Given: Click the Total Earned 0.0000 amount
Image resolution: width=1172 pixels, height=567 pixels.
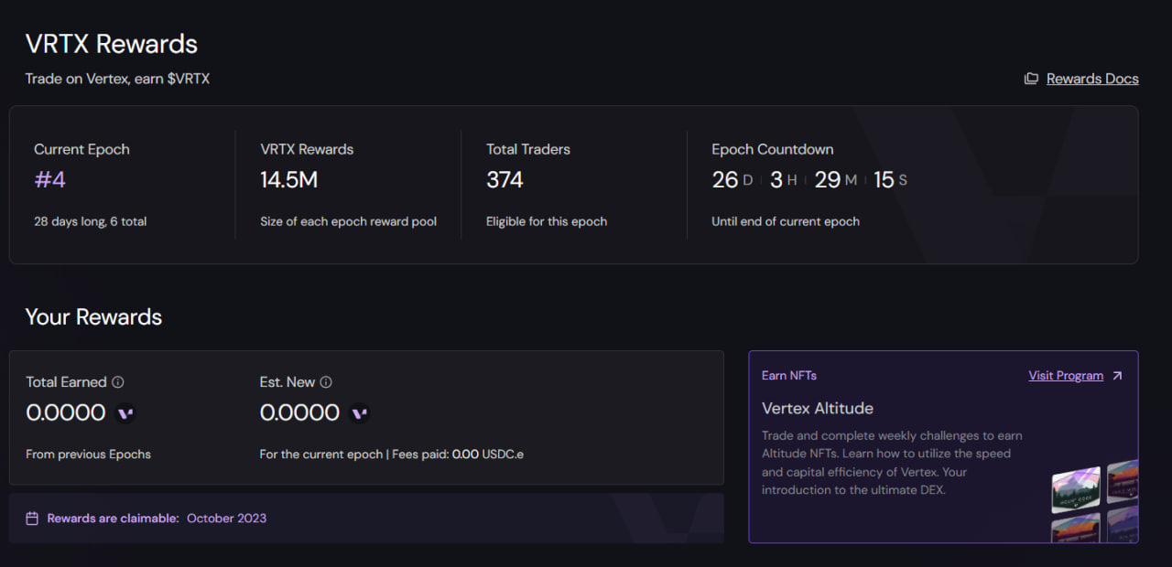Looking at the screenshot, I should [66, 413].
